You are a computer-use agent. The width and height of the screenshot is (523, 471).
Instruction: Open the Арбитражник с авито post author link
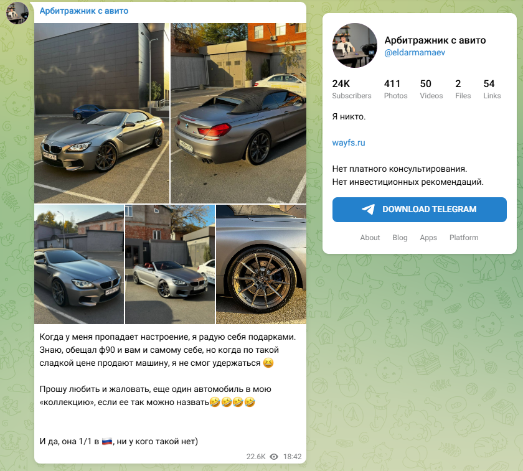(83, 11)
